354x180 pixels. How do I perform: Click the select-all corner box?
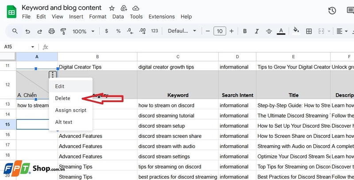[8, 57]
